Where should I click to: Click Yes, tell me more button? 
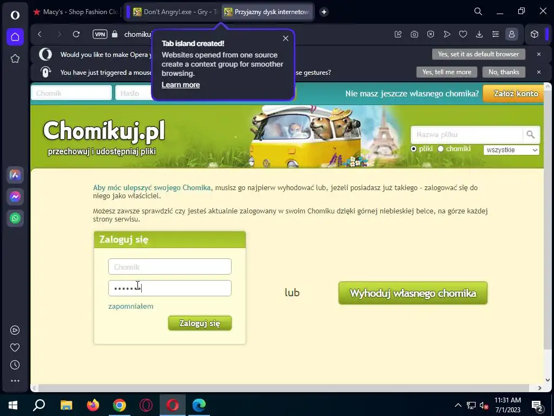click(446, 72)
